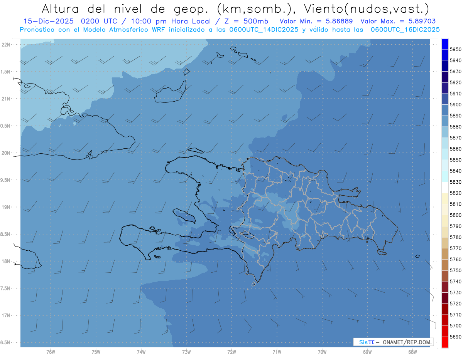Image resolution: width=463 pixels, height=357 pixels.
Task: Click the 'Pronostico con el Modelo Atmosferico WRF' line
Action: click(x=230, y=29)
